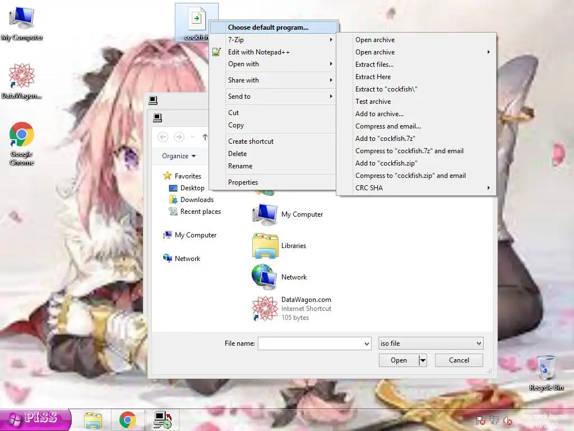The height and width of the screenshot is (431, 574).
Task: Select Extract to "cockfish\"
Action: 416,89
